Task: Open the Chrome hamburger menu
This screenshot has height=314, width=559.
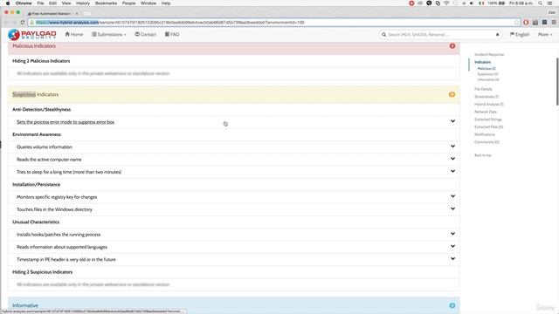Action: tap(554, 23)
